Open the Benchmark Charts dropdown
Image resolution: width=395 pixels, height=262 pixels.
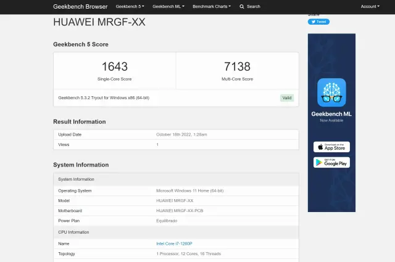point(212,6)
